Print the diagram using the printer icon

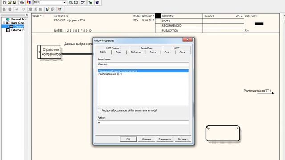point(22,3)
